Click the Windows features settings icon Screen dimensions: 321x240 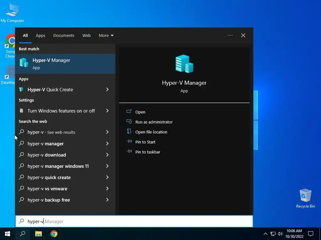pyautogui.click(x=21, y=111)
